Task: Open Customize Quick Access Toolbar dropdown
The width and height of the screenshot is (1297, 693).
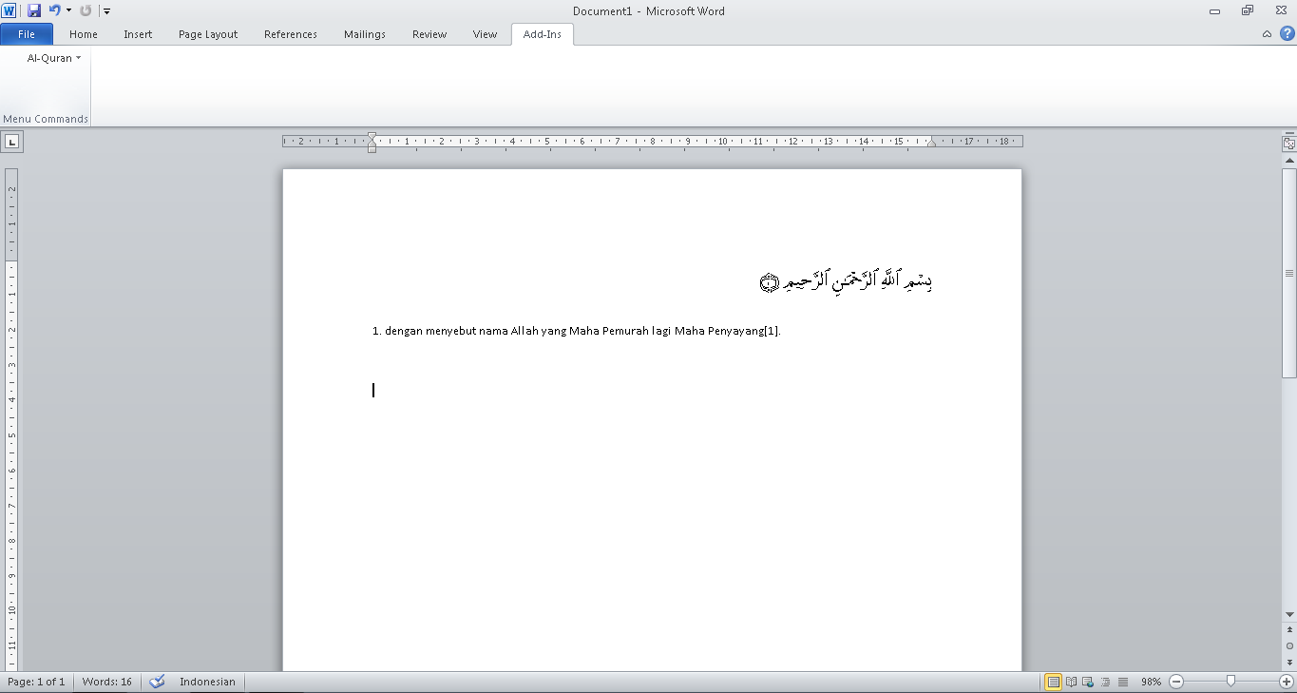Action: click(x=106, y=11)
